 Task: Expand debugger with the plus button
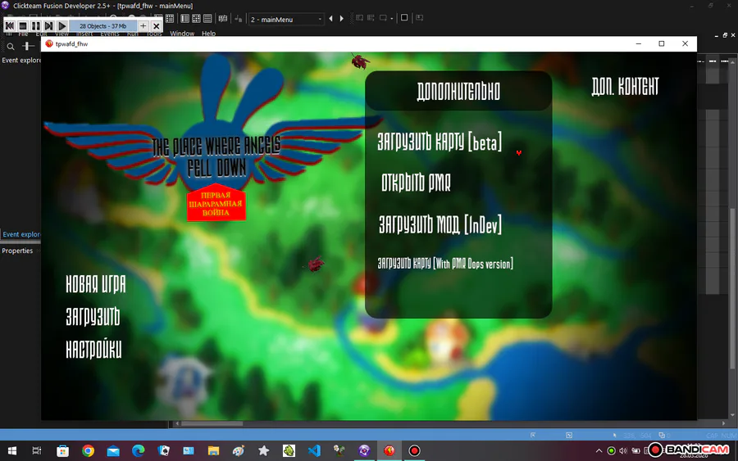click(x=143, y=26)
